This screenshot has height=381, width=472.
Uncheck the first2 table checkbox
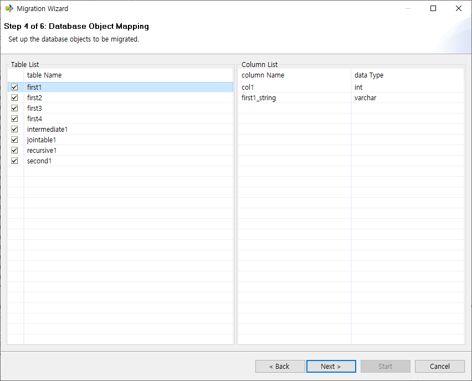[x=14, y=97]
